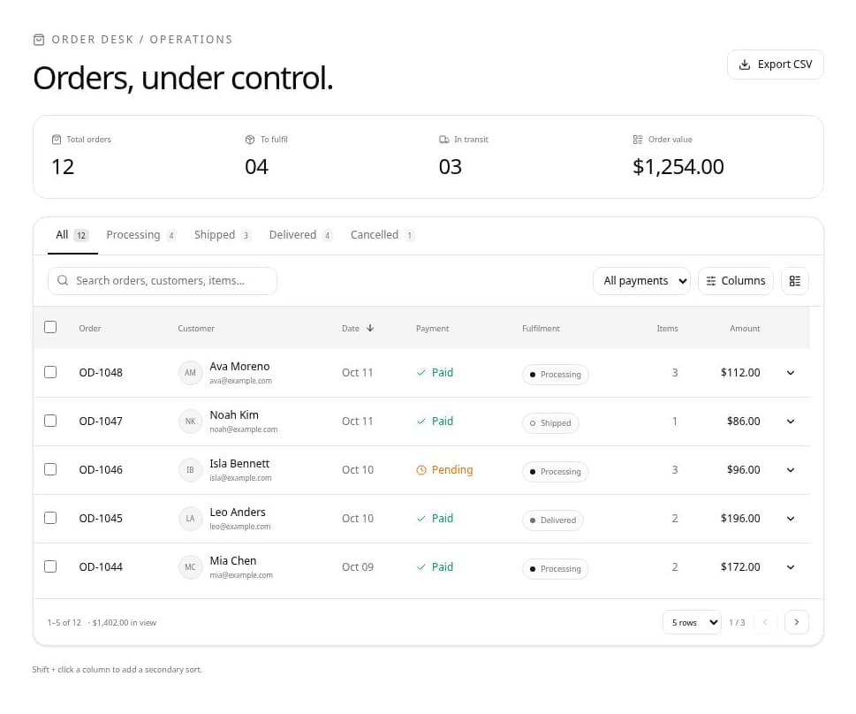The width and height of the screenshot is (856, 714).
Task: Toggle the density view icon button
Action: (794, 281)
